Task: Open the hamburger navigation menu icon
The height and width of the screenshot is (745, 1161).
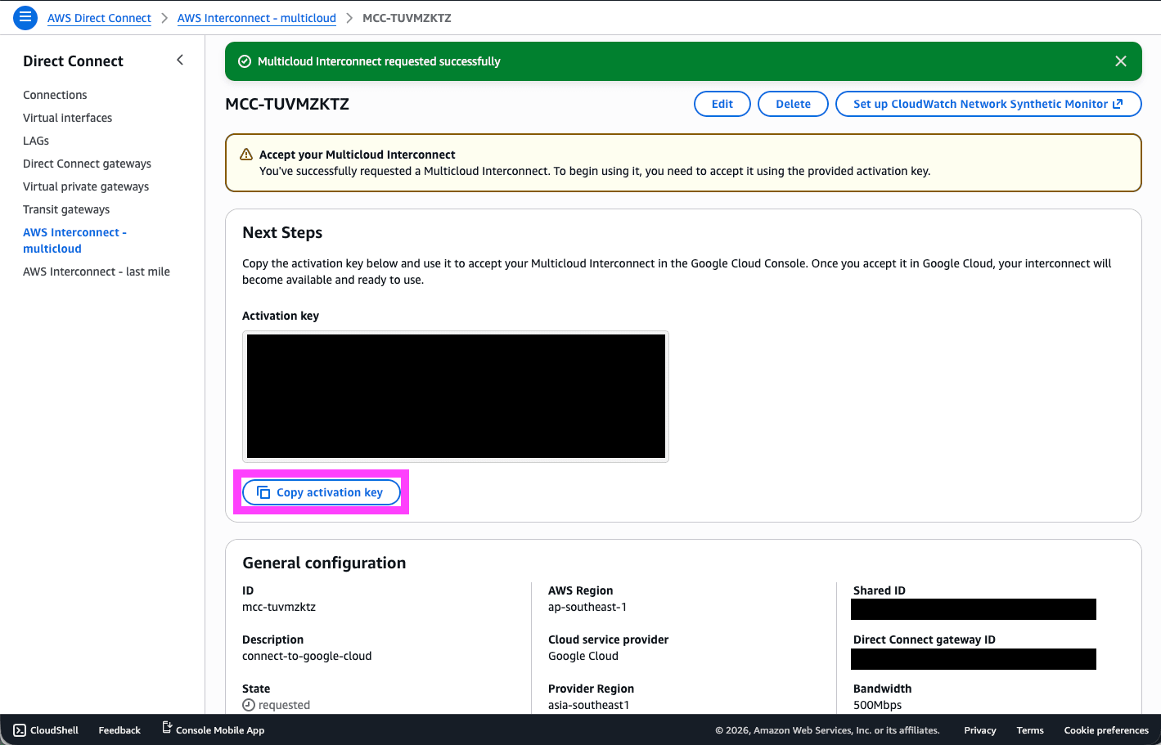Action: tap(25, 17)
